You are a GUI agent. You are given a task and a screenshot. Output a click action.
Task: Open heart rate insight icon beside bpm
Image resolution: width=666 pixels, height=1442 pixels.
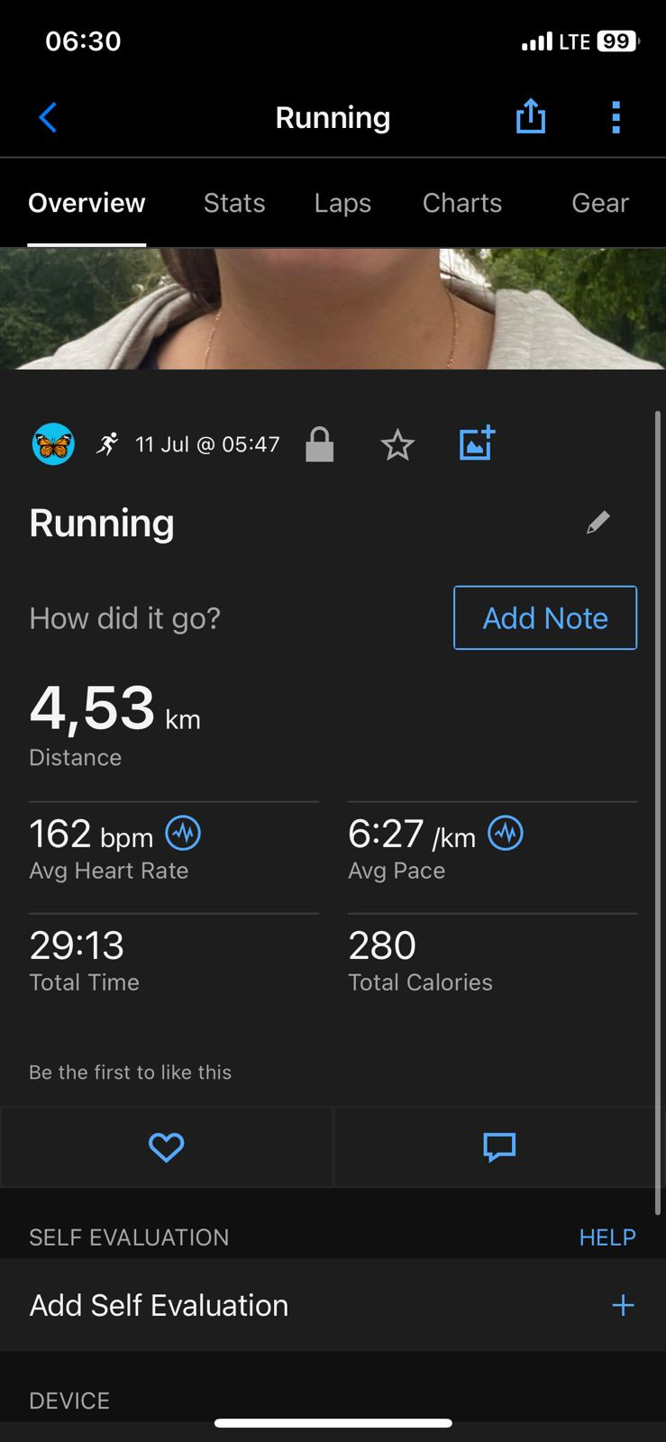point(183,833)
